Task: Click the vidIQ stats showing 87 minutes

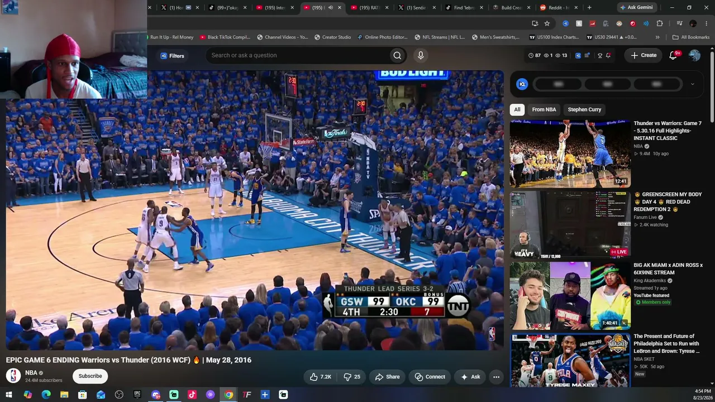Action: (535, 55)
